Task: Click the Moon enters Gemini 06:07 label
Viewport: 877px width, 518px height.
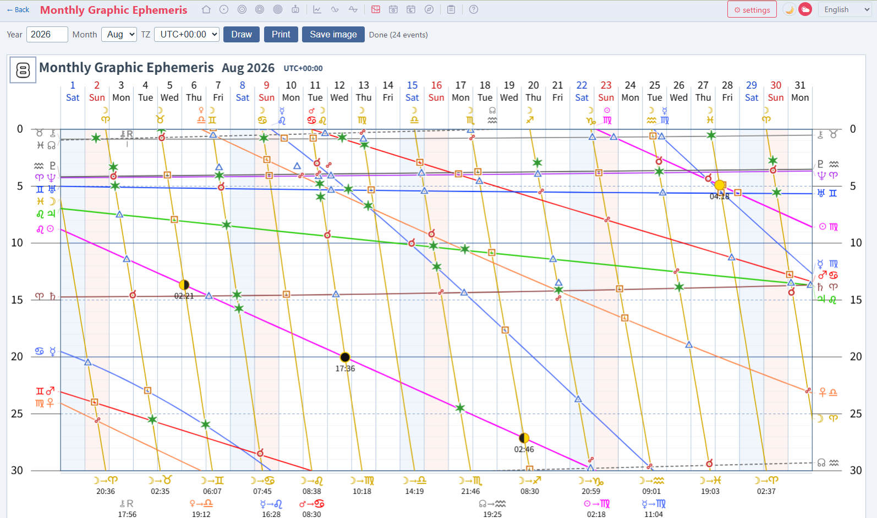Action: coord(212,486)
